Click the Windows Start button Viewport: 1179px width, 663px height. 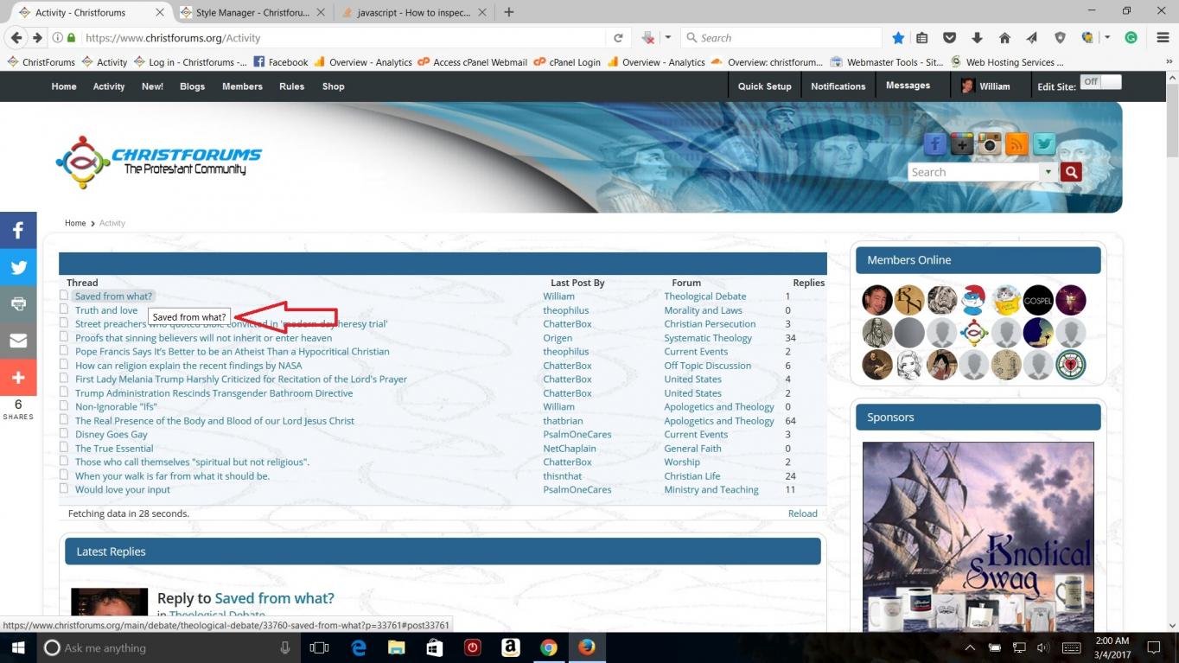(x=18, y=647)
